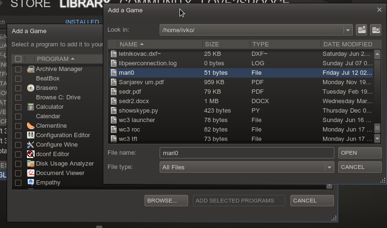Click the Calculator program icon
Viewport: 387px width, 228px height.
pyautogui.click(x=31, y=107)
